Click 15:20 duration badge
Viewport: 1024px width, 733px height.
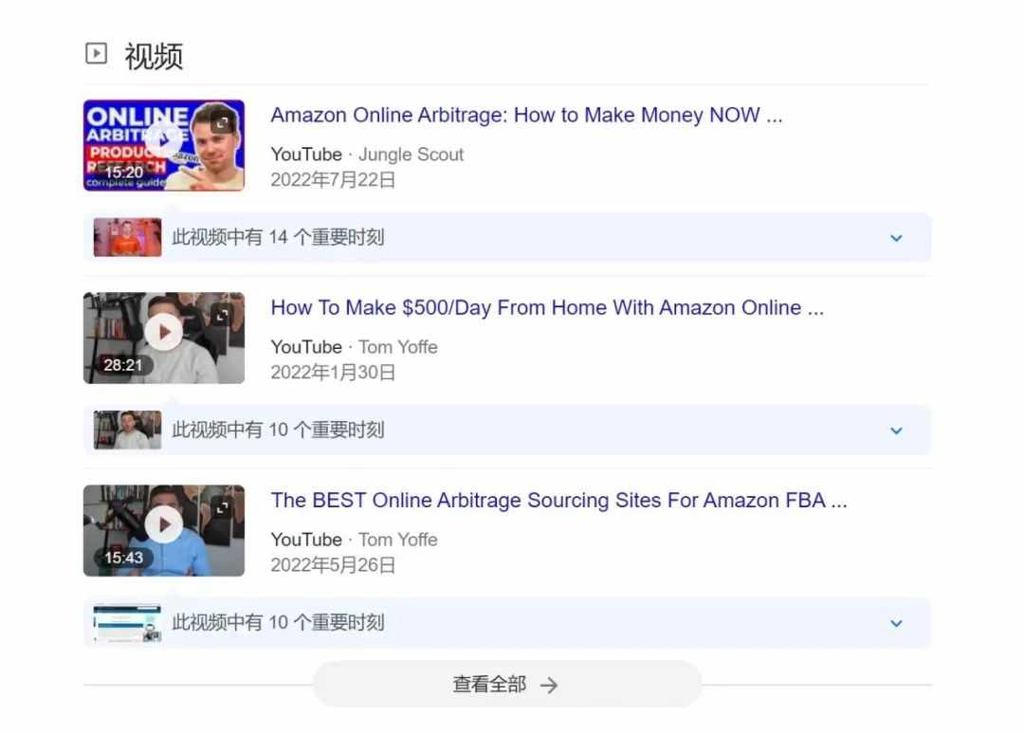(x=124, y=173)
